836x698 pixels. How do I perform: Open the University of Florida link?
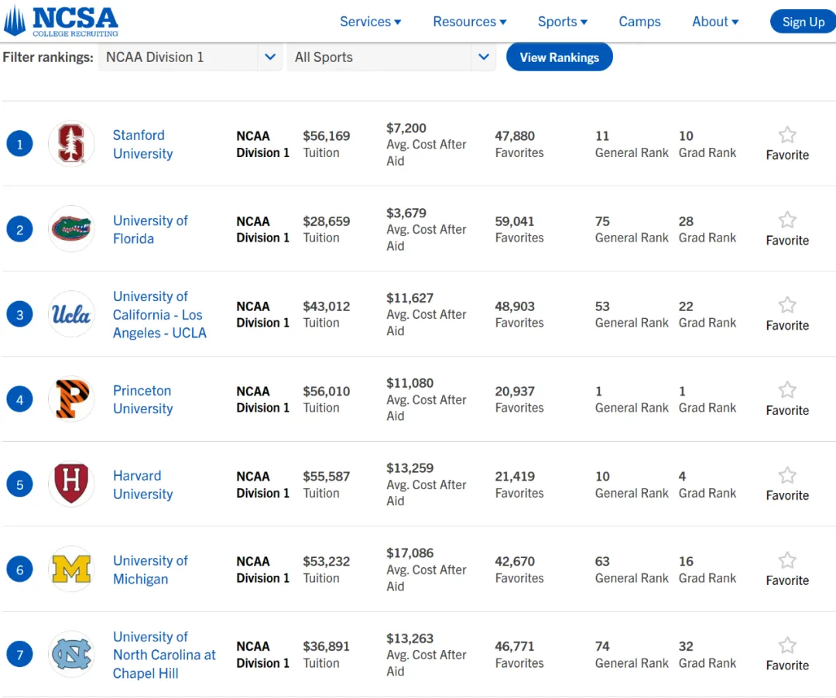[150, 230]
